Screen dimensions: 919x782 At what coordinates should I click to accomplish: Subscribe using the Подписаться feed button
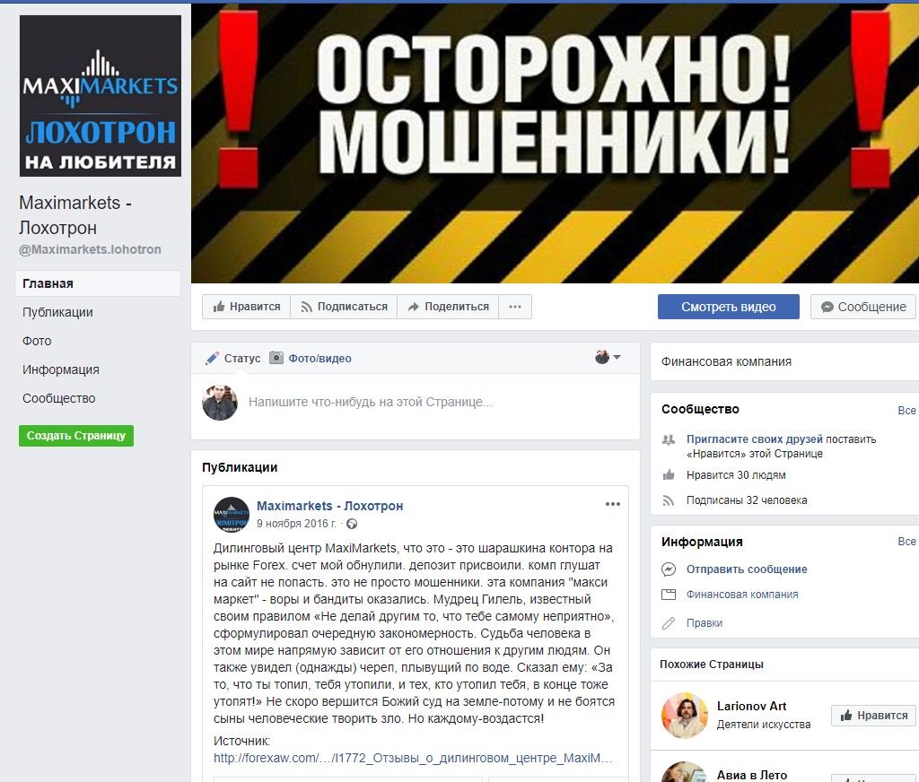344,307
